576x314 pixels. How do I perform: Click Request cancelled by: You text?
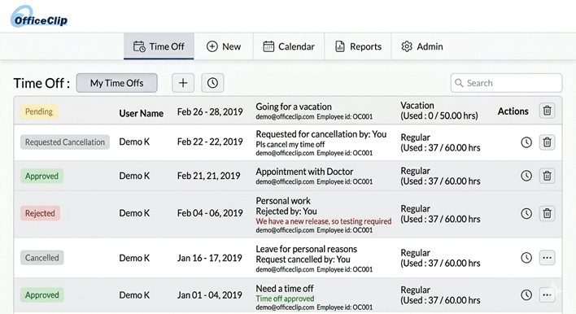[x=303, y=259]
